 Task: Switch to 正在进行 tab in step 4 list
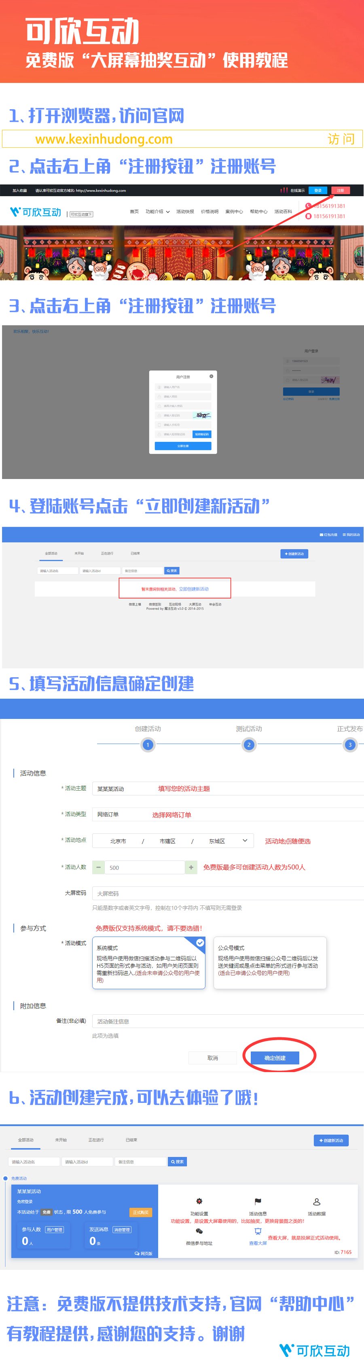107,553
